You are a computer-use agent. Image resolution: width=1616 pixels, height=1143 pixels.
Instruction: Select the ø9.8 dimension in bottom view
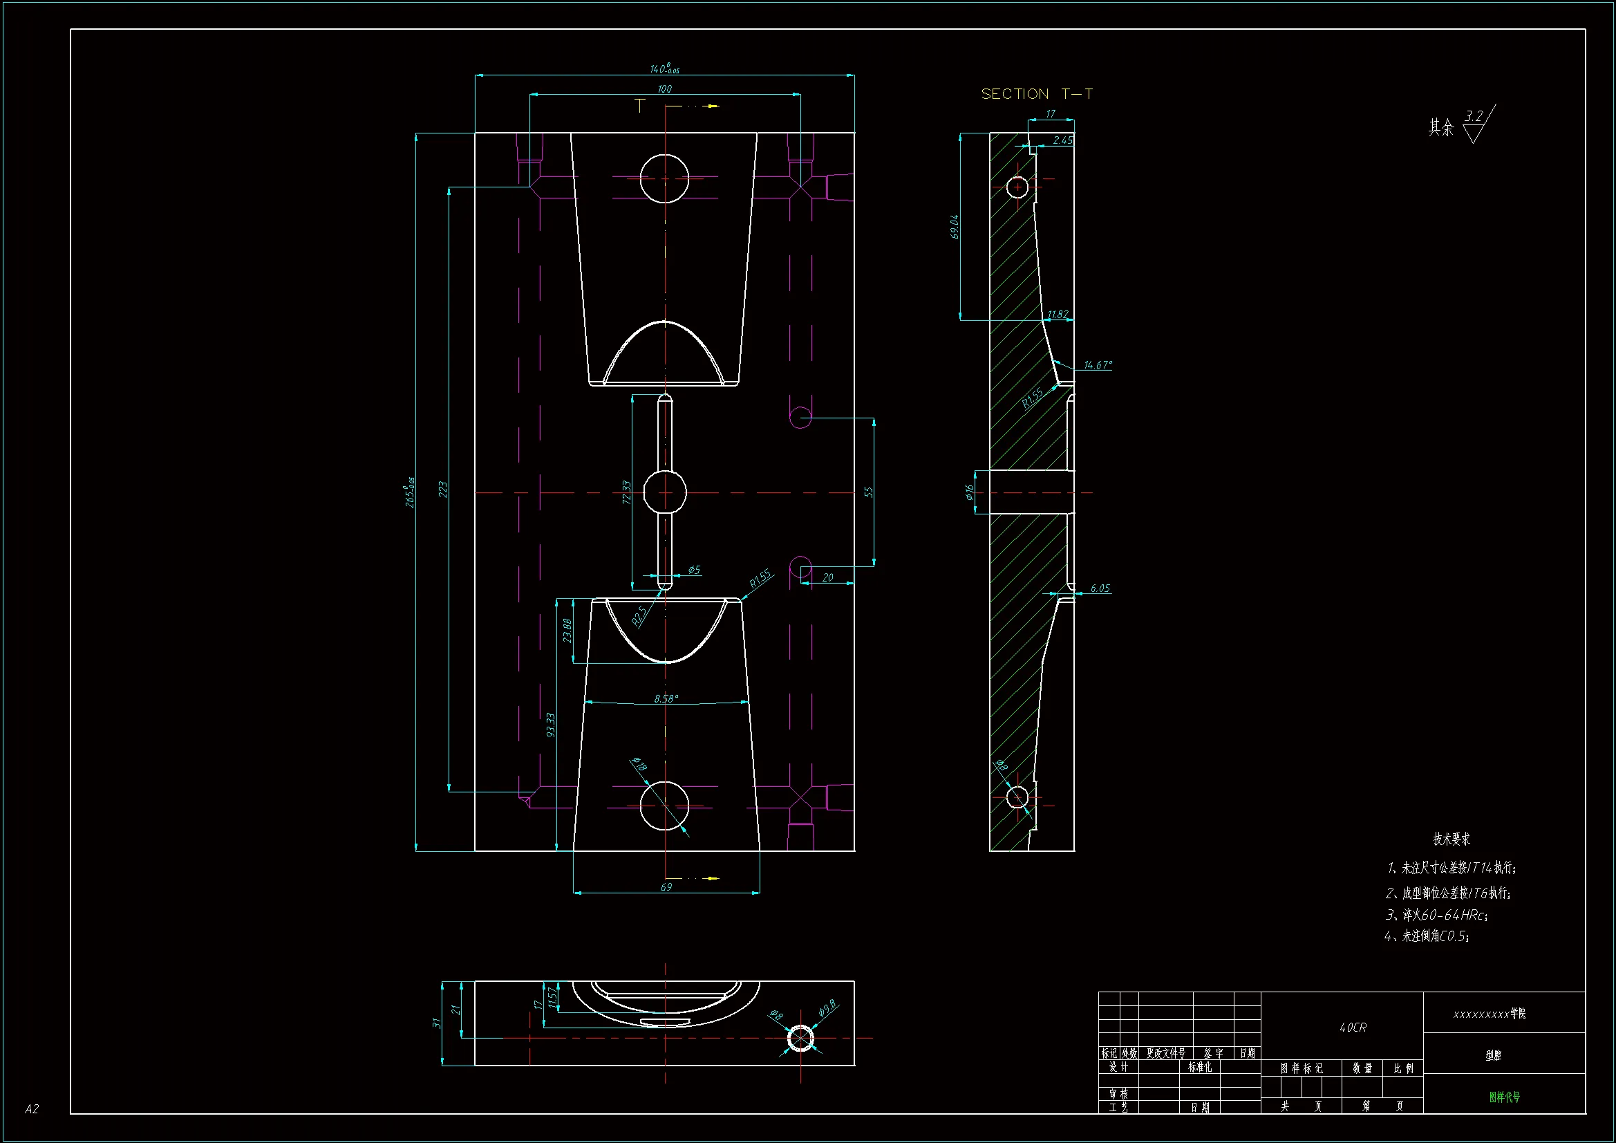tap(828, 1007)
